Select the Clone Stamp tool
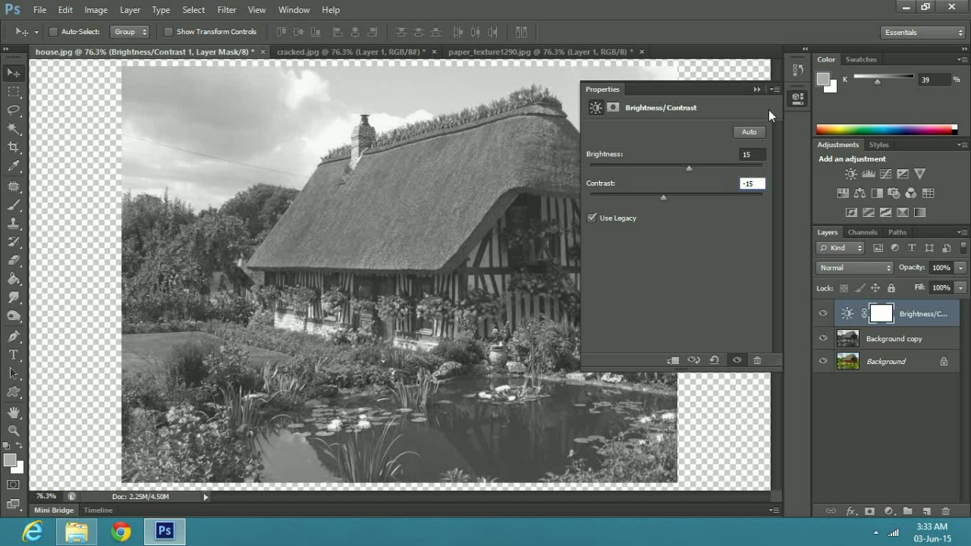 (x=14, y=224)
